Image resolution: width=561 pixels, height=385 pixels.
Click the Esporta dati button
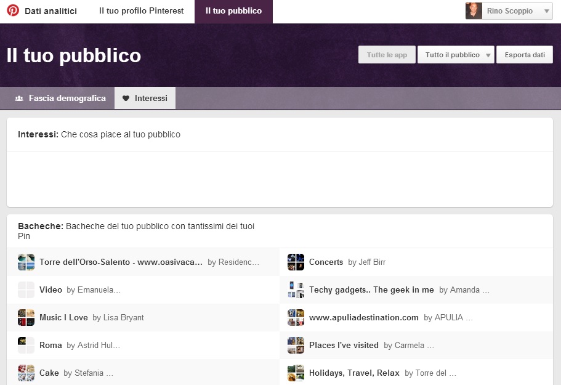click(x=525, y=55)
